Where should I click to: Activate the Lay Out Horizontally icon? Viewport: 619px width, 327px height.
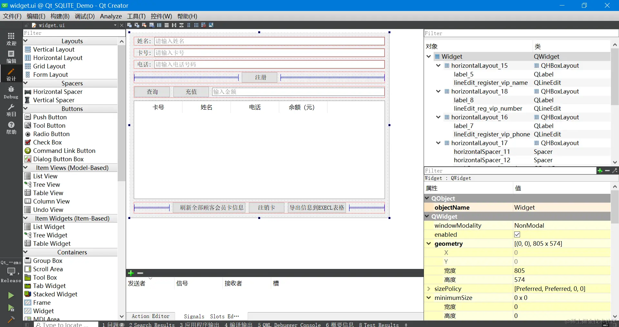click(159, 25)
